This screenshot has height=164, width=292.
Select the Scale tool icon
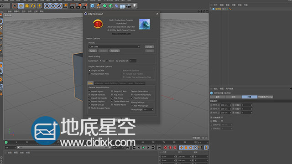(27, 6)
